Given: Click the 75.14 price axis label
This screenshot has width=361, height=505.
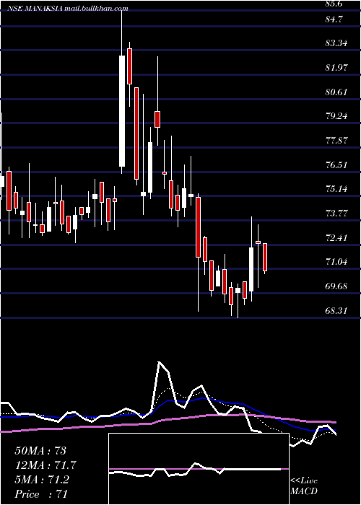Looking at the screenshot, I should tap(336, 189).
